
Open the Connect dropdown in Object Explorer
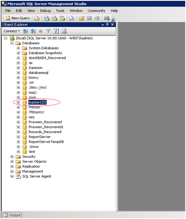click(12, 31)
